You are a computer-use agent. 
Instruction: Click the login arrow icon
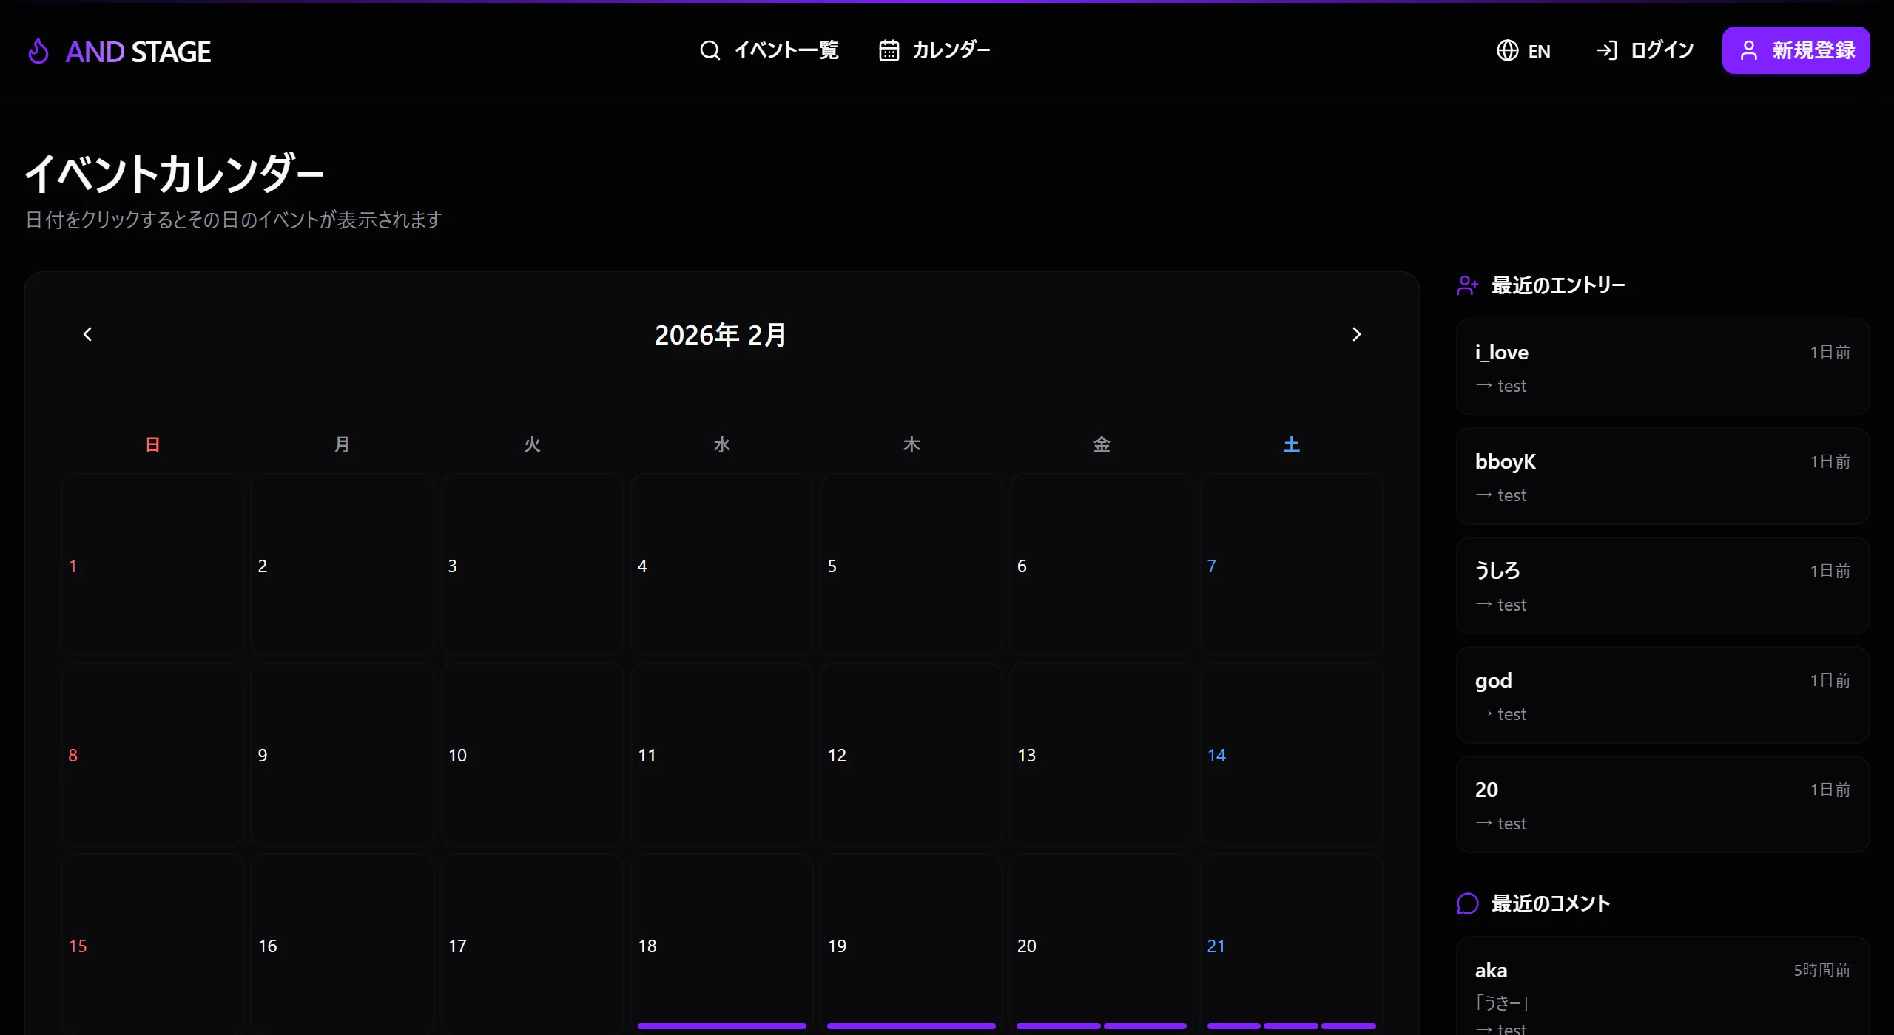[1606, 50]
